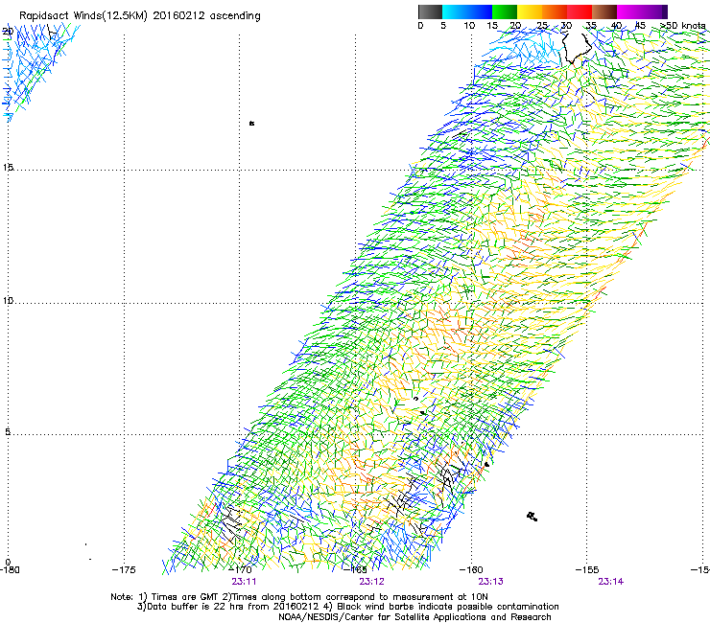Click the longitude label '-180'
Image resolution: width=710 pixels, height=623 pixels.
coord(10,569)
